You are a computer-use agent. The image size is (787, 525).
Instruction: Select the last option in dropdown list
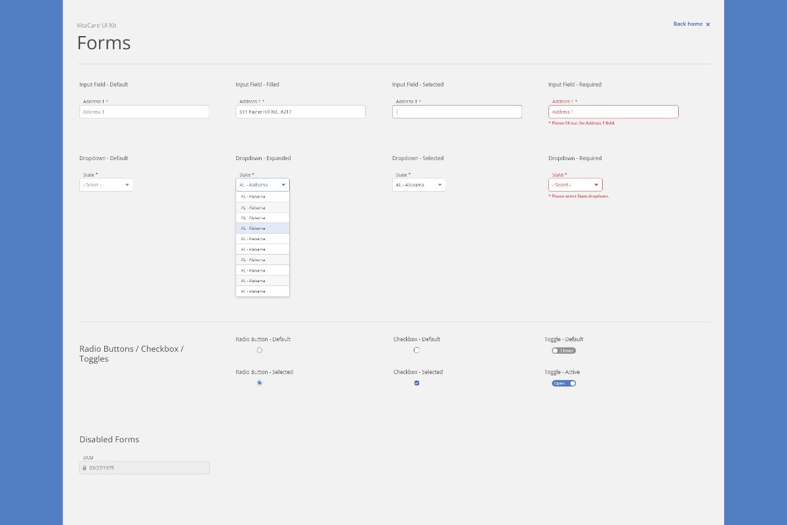[x=262, y=291]
